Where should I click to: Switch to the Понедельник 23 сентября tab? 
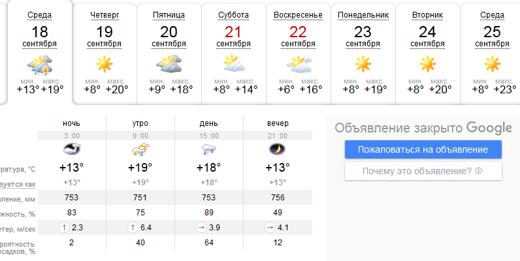click(363, 54)
